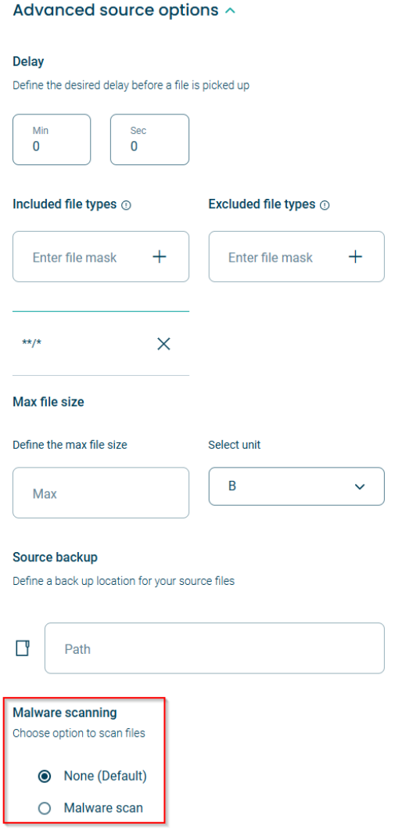
Task: Click the Max file size input
Action: 101,493
